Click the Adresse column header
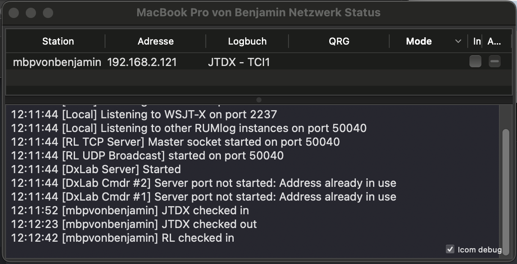The height and width of the screenshot is (264, 517). (x=156, y=42)
